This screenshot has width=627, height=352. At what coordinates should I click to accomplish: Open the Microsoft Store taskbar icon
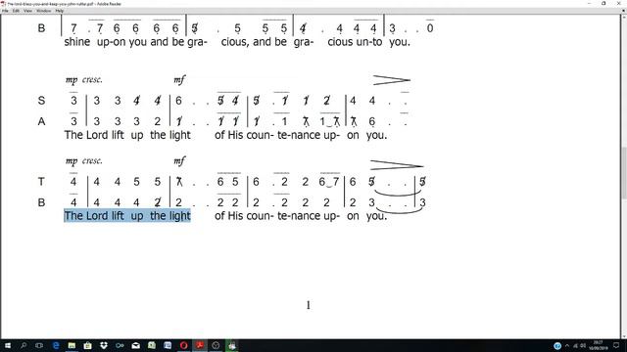pyautogui.click(x=87, y=345)
